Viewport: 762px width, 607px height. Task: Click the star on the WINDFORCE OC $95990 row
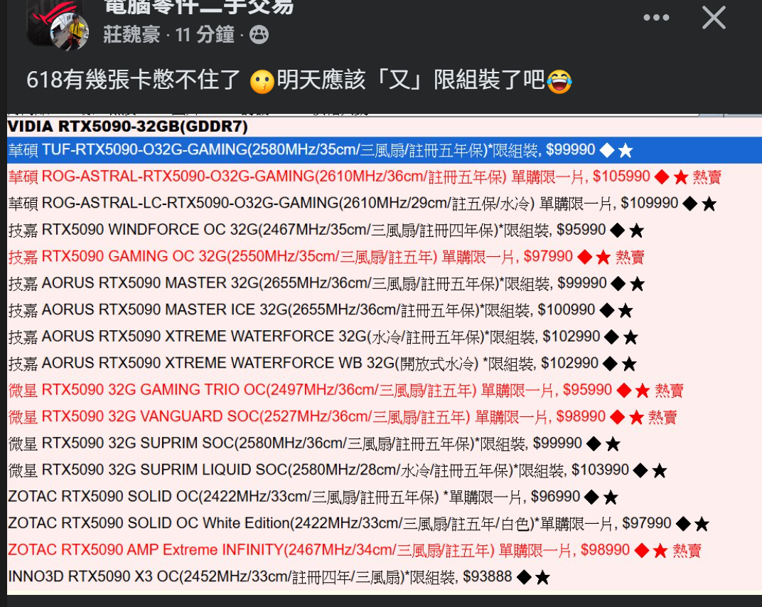637,231
